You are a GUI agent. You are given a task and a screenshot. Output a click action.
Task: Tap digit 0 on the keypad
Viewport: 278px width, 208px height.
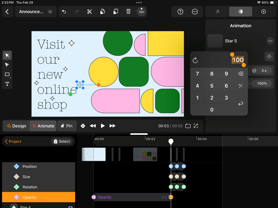click(212, 110)
